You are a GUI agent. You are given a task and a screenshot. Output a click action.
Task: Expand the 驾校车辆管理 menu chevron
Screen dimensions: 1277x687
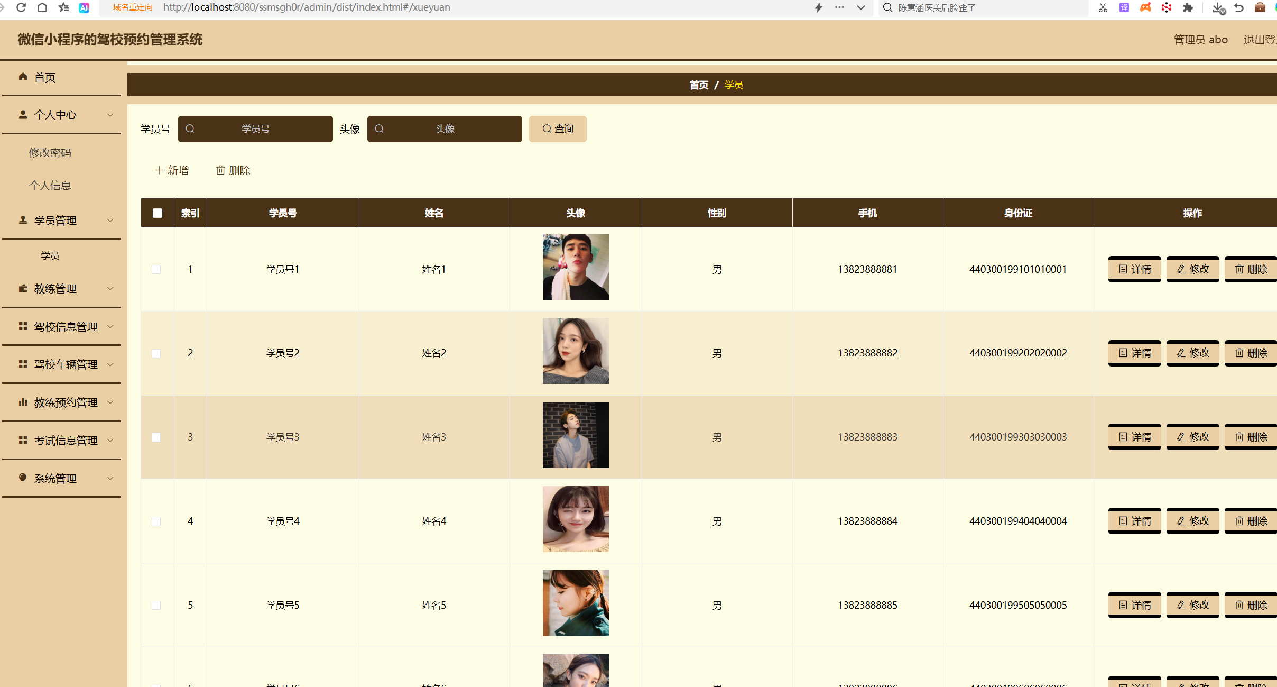[x=110, y=364]
